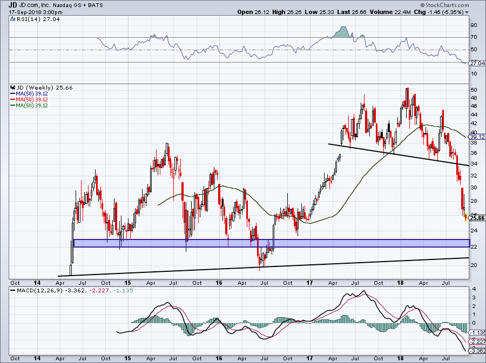The image size is (486, 363).
Task: Click the 48 label on the price axis
Action: click(474, 98)
